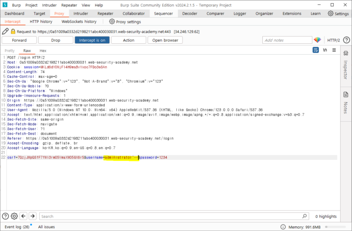Open search settings gear icon
352x231 pixels.
(x=14, y=216)
